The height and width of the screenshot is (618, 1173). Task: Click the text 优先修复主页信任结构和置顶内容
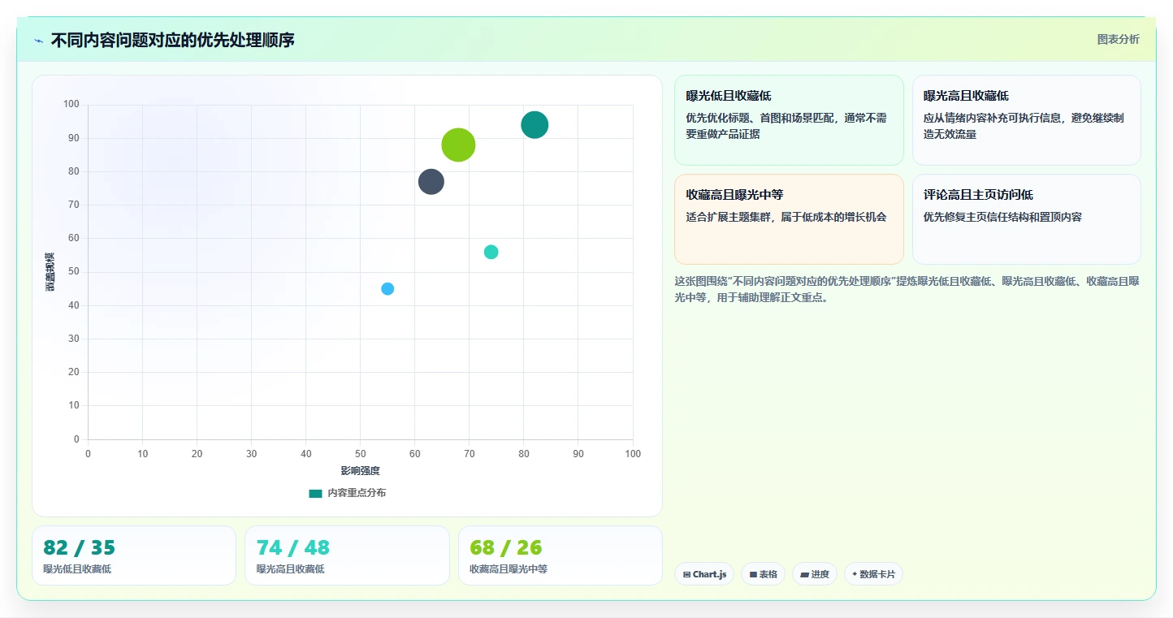click(x=1002, y=217)
